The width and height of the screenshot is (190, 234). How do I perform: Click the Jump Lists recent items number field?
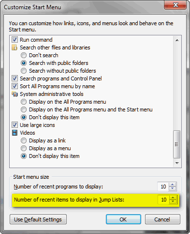[x=163, y=200]
